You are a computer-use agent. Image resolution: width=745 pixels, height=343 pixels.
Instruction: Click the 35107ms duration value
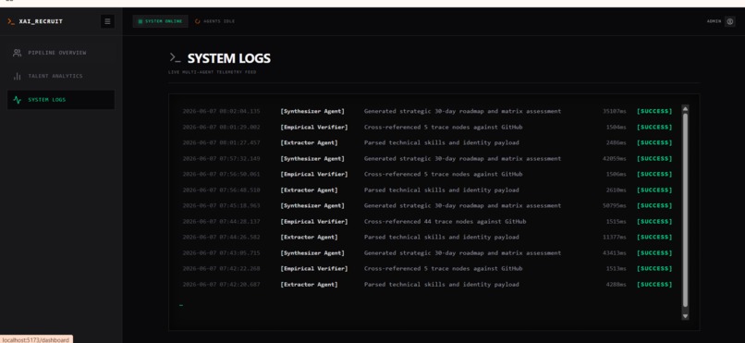click(615, 111)
